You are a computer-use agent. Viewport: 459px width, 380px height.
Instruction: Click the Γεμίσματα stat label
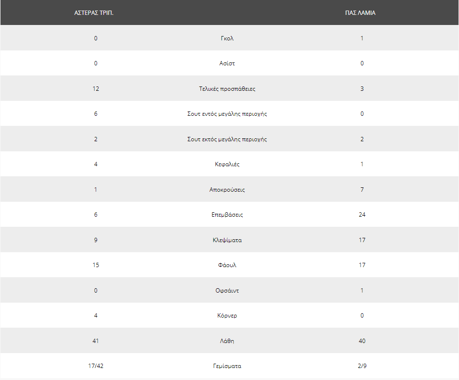[x=227, y=366]
